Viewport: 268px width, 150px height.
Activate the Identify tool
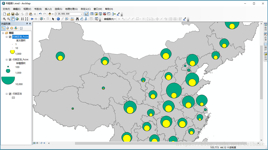tap(58, 19)
